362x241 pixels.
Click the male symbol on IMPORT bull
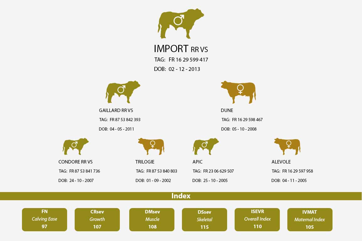[x=179, y=20]
